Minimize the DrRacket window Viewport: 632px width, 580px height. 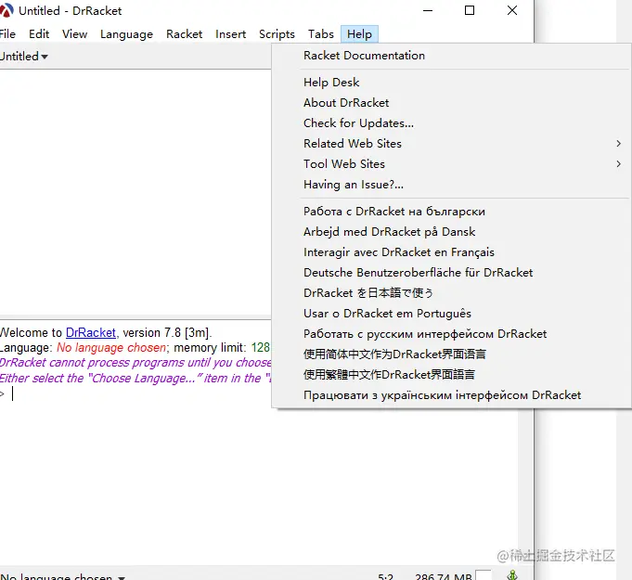pos(428,10)
